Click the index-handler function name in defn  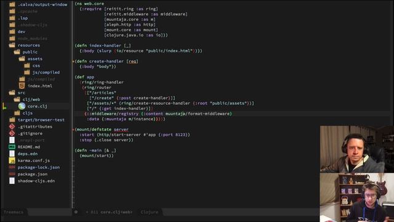click(105, 46)
